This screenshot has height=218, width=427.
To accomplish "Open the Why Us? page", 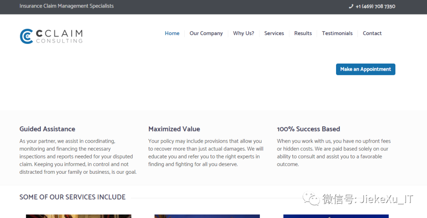I will [x=244, y=33].
